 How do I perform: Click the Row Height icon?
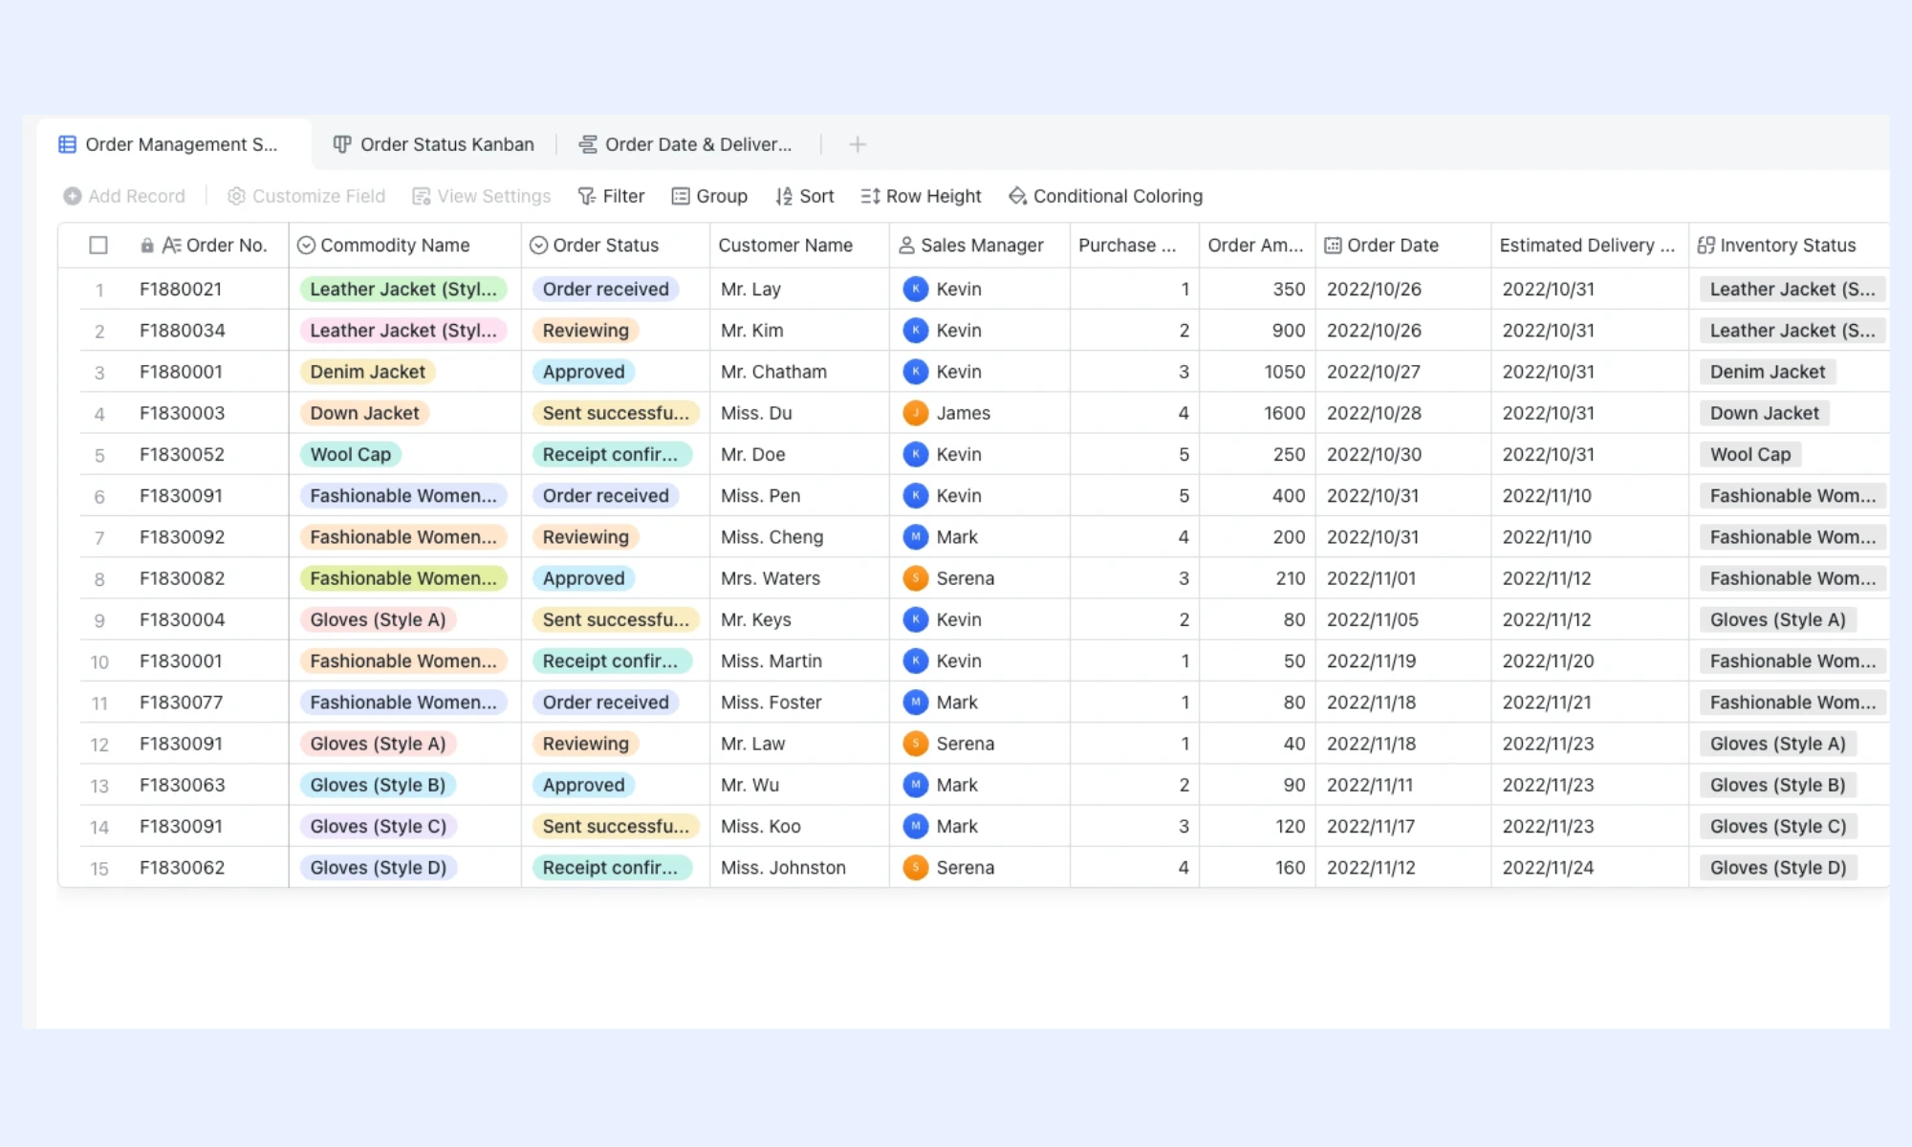(870, 196)
